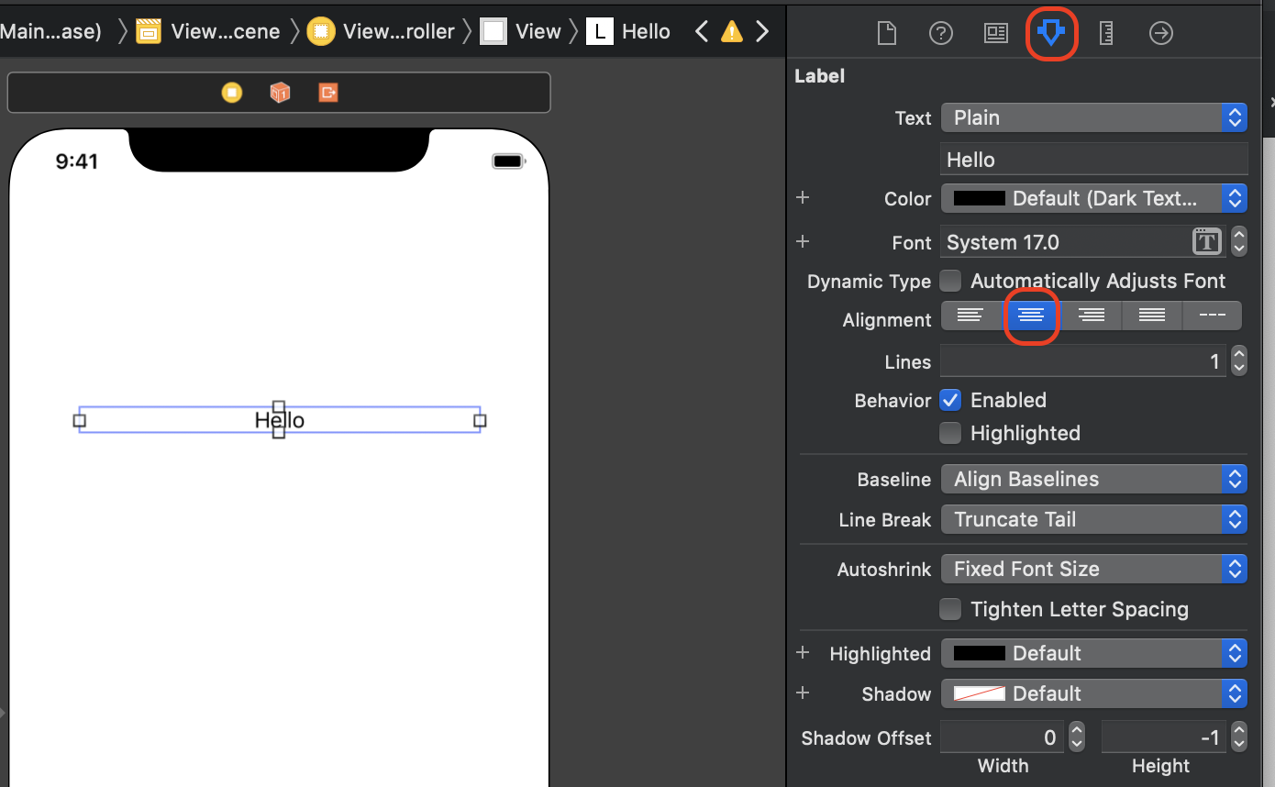Go to previous issue with left chevron
1275x787 pixels.
click(x=702, y=32)
